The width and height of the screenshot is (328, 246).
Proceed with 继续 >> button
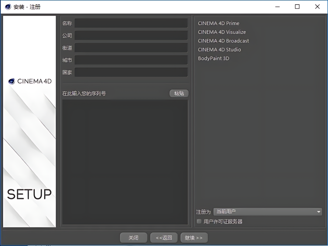click(194, 238)
